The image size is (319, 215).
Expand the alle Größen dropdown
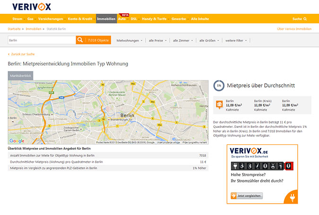pyautogui.click(x=209, y=41)
